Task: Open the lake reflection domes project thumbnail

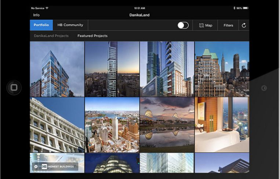Action: [167, 125]
